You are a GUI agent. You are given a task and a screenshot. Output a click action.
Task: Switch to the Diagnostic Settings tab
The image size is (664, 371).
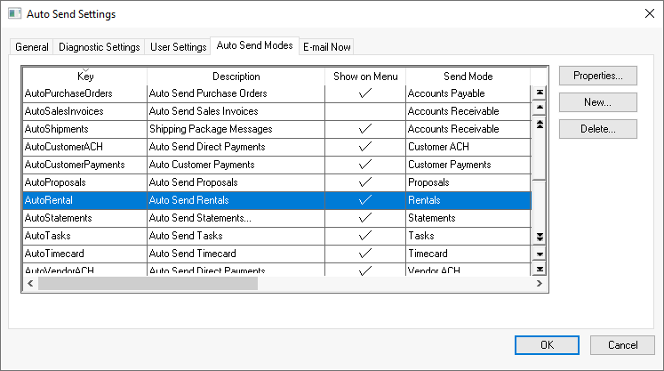point(98,47)
